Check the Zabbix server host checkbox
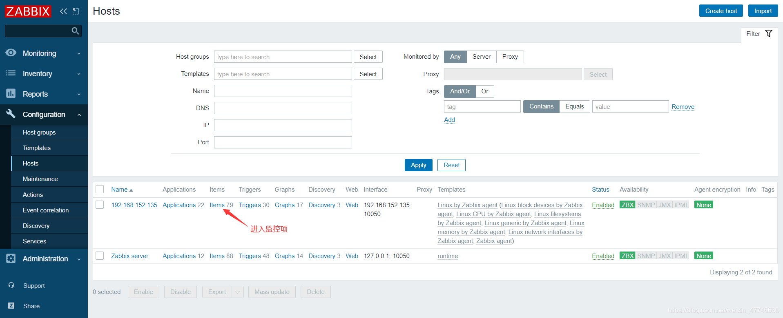 100,256
